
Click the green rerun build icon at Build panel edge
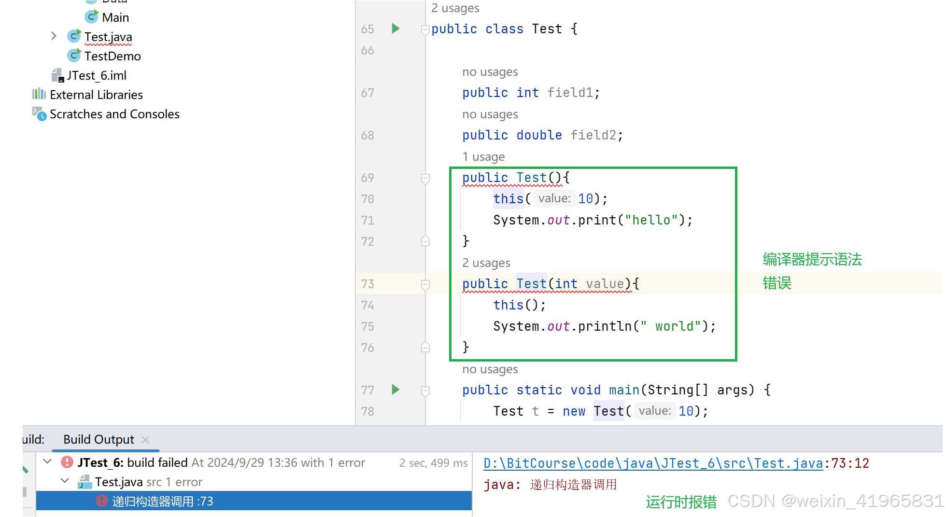coord(26,469)
